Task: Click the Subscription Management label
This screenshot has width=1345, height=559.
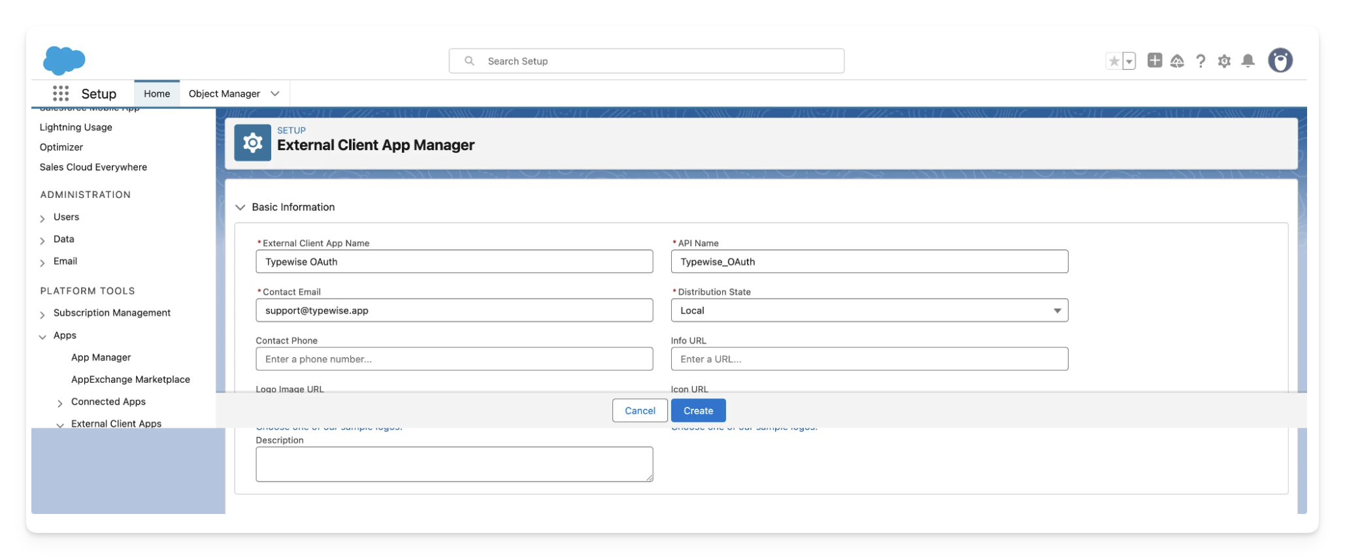Action: point(112,313)
